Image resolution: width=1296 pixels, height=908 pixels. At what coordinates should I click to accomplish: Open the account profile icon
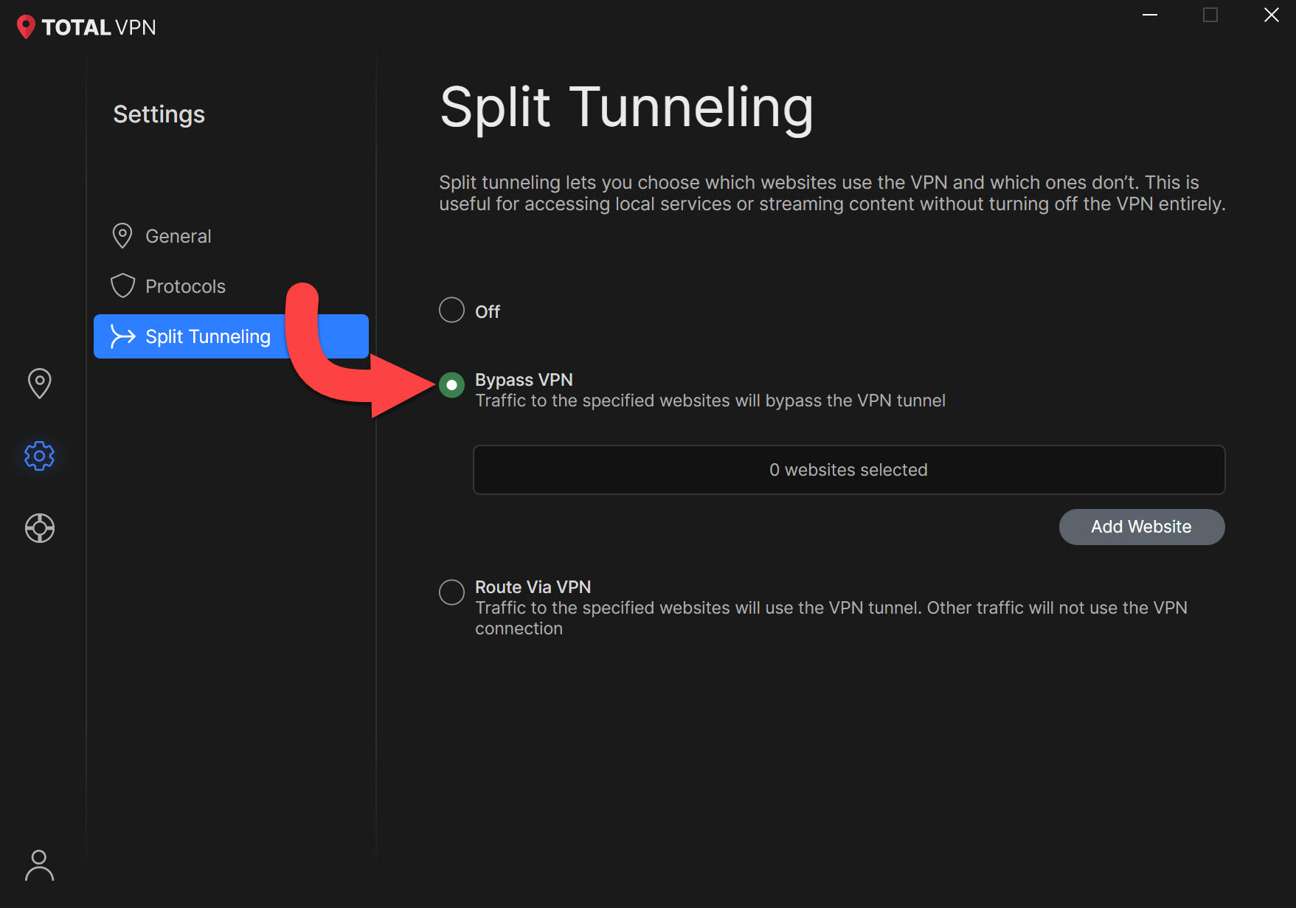(40, 865)
